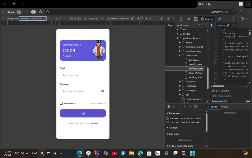Collapse the platform_browser folder
Image resolution: width=252 pixels, height=158 pixels.
click(x=178, y=38)
